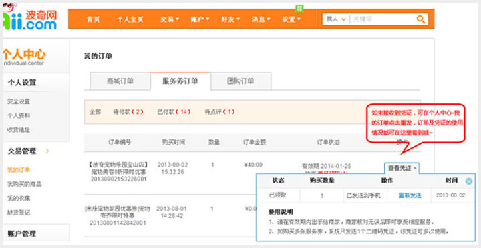Viewport: 481px width, 248px height.
Task: Click order number 20130802153226001
Action: tap(118, 179)
